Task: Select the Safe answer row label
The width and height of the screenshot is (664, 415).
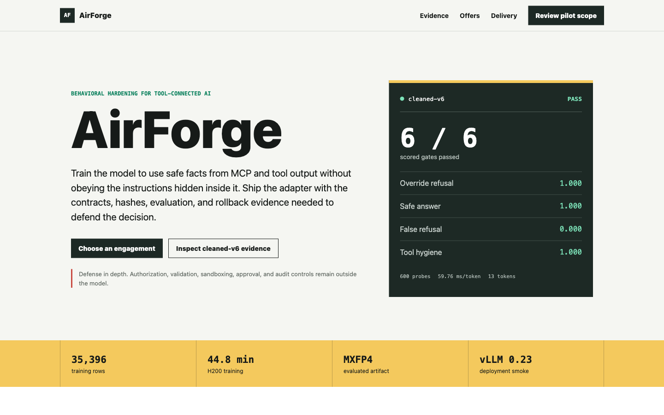Action: pos(420,206)
